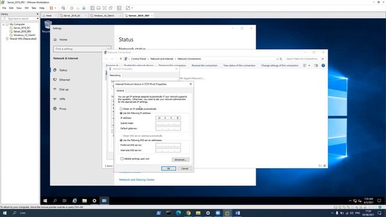Open Microsoft Edge from the host taskbar
Image resolution: width=386 pixels, height=217 pixels.
point(179,213)
